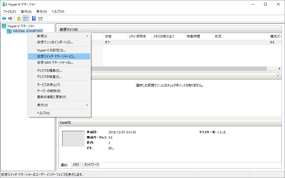
Task: Sort by the 状況 column header
Action: coord(240,36)
